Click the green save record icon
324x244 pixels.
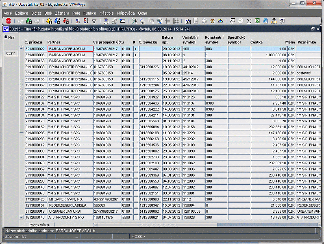[29, 21]
